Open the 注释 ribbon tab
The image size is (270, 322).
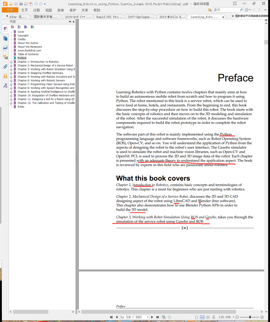pos(37,10)
